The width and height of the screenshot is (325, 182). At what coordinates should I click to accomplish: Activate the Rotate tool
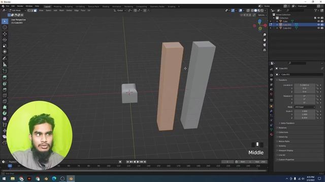click(x=5, y=39)
